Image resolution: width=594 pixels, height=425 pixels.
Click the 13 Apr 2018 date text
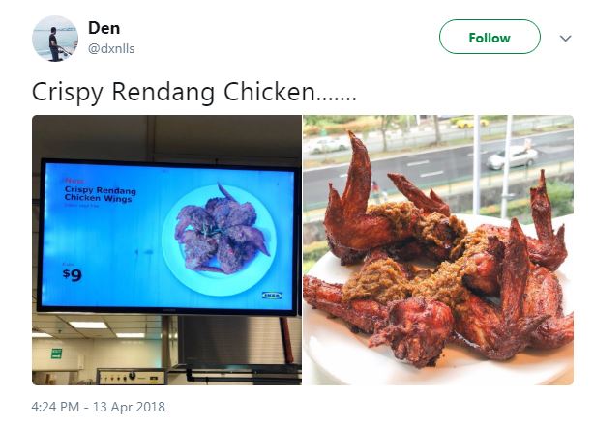(x=129, y=407)
